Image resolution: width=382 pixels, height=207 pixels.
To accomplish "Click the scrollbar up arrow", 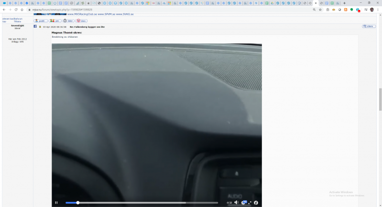I will (x=380, y=15).
